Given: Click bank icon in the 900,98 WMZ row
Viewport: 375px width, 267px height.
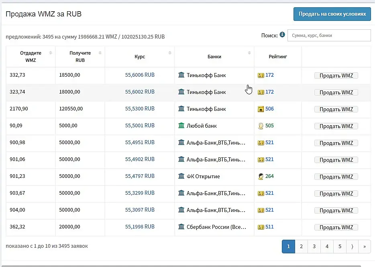Looking at the screenshot, I should pyautogui.click(x=181, y=143).
